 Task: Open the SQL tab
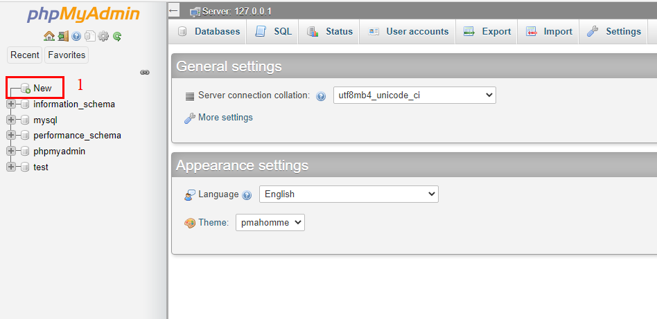pos(274,31)
